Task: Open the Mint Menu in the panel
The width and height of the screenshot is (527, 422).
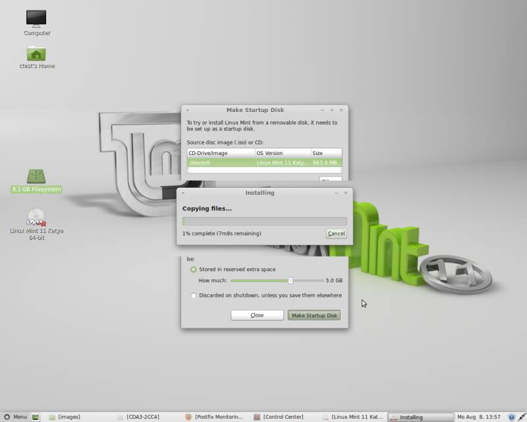Action: (x=15, y=417)
